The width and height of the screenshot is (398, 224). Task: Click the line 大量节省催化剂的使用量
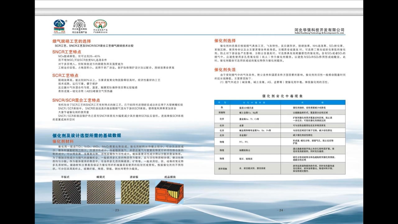coord(73,112)
